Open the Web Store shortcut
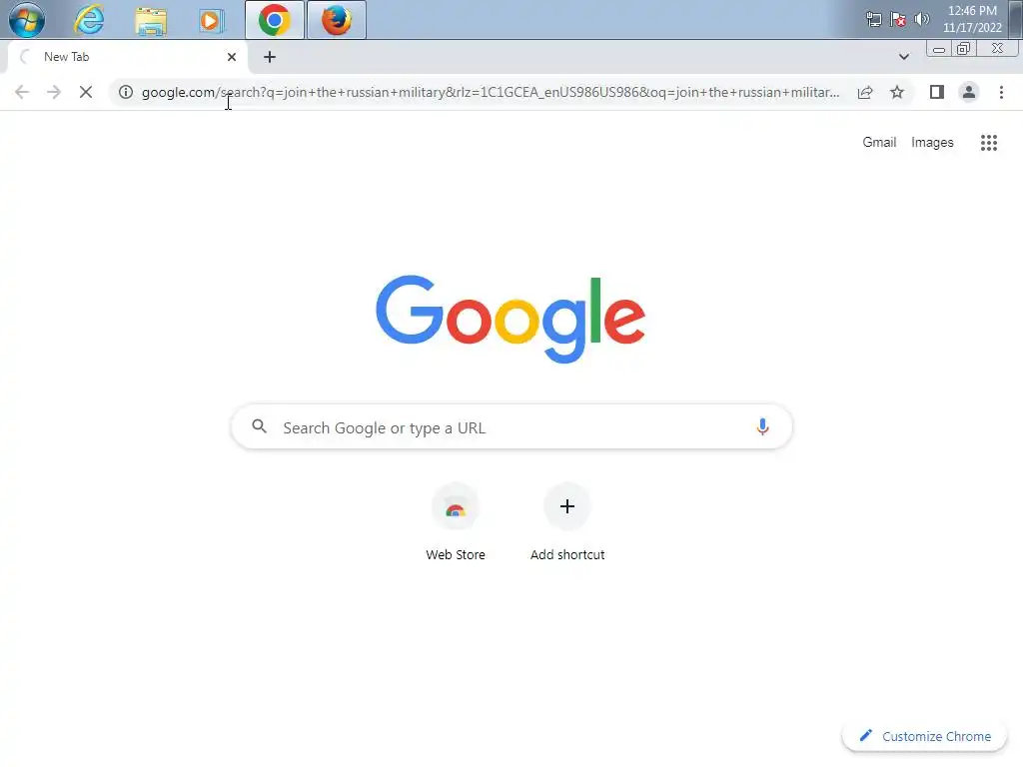1023x767 pixels. 456,521
